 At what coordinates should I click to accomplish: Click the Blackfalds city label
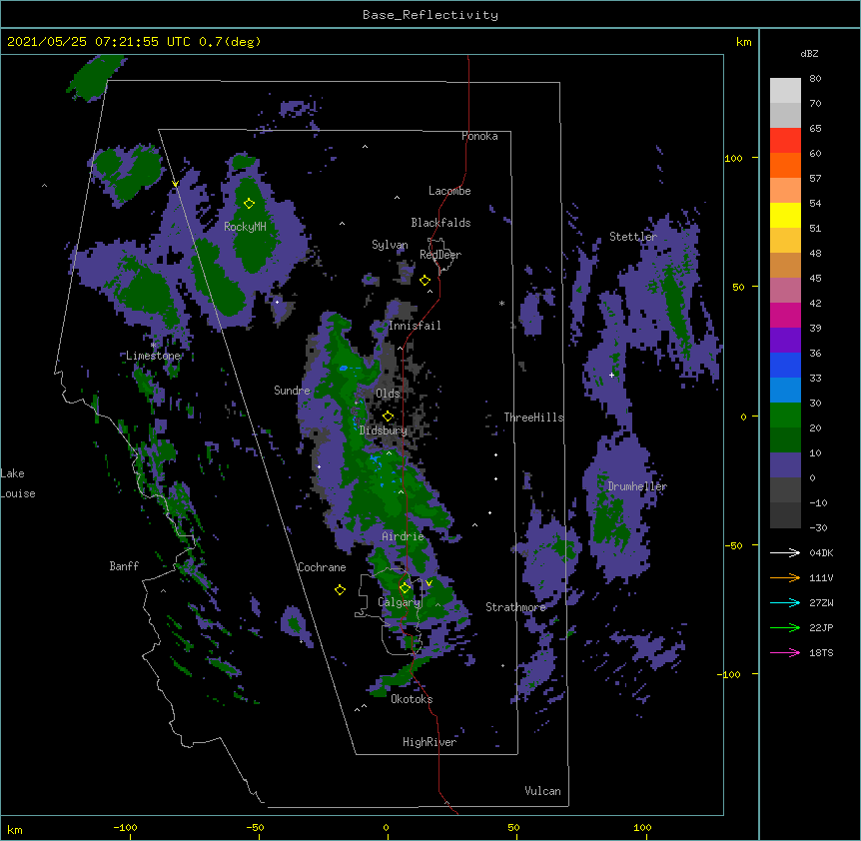coord(440,223)
